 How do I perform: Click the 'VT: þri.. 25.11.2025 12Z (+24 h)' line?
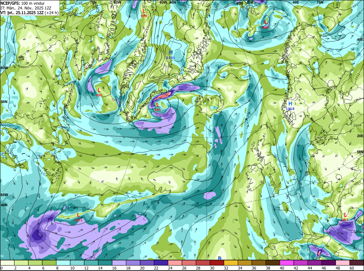click(29, 13)
